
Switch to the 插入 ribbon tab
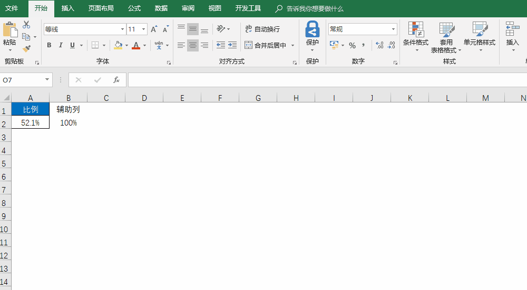[67, 8]
